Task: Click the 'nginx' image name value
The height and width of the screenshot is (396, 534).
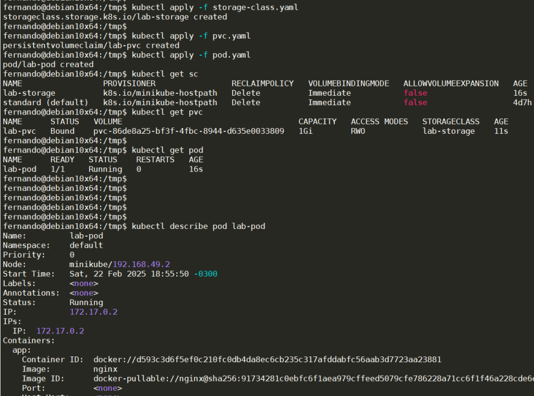Action: (x=105, y=369)
